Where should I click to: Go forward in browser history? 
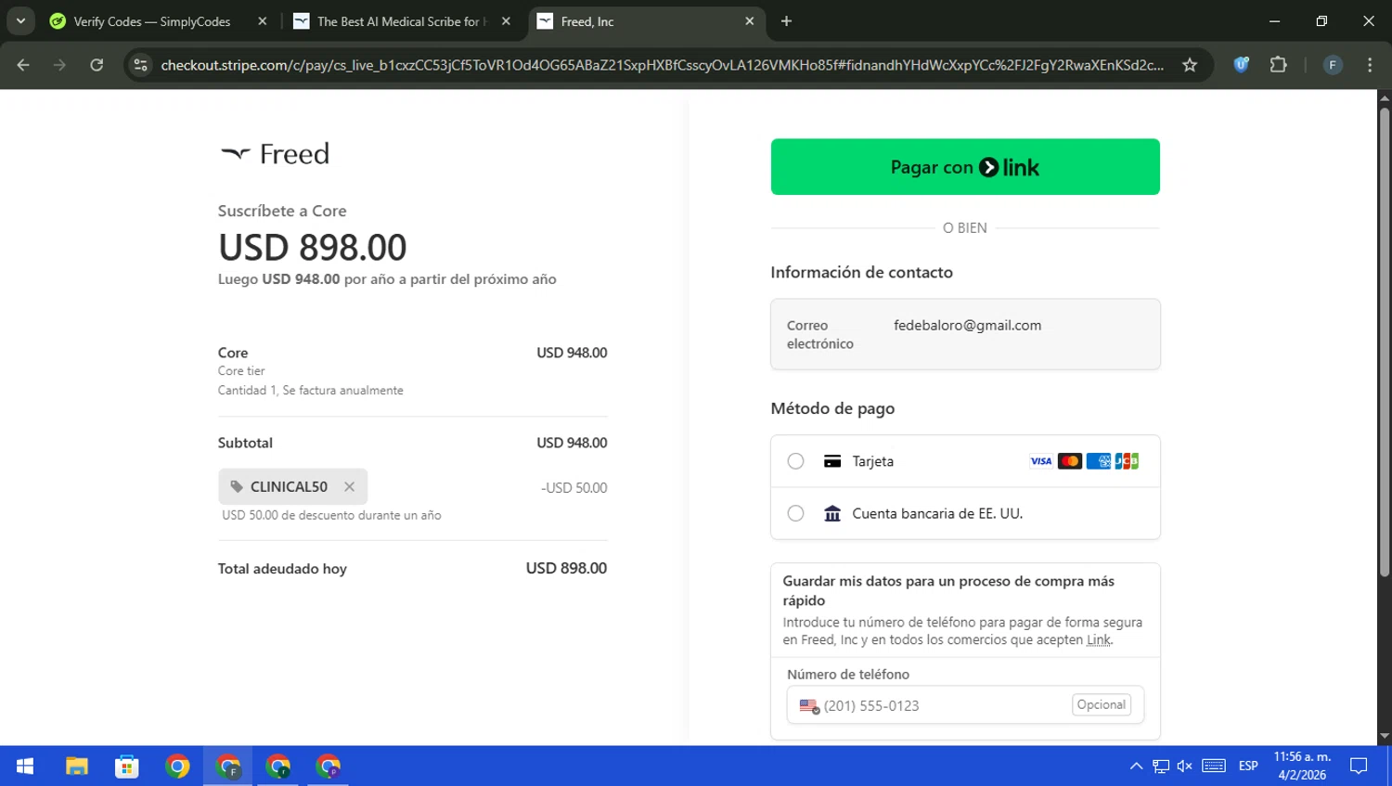(x=59, y=65)
